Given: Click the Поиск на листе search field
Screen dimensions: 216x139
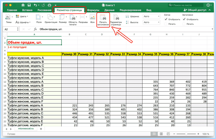Looking at the screenshot, I should [185, 5].
